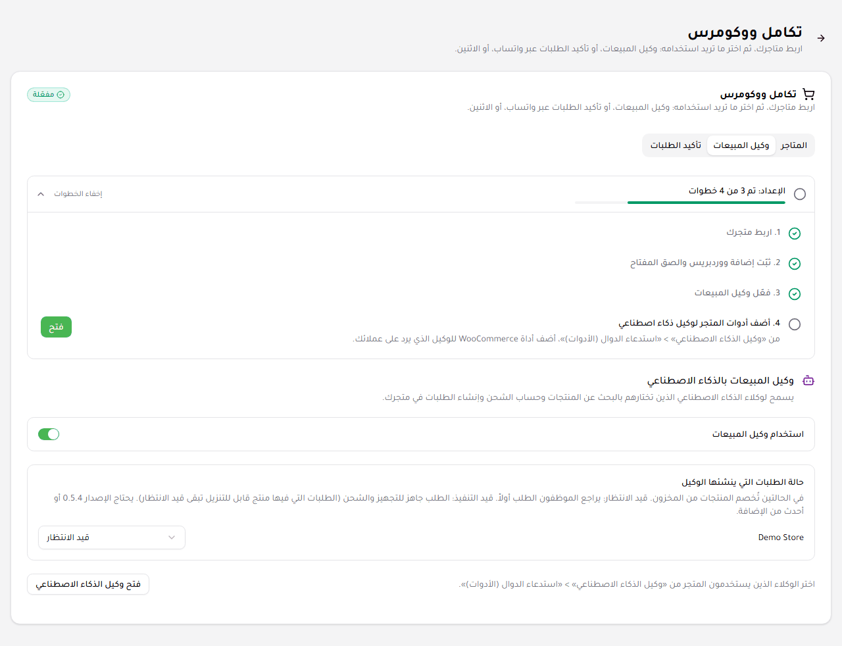842x646 pixels.
Task: Toggle the استخدام وكيل المبيعات switch
Action: tap(49, 434)
